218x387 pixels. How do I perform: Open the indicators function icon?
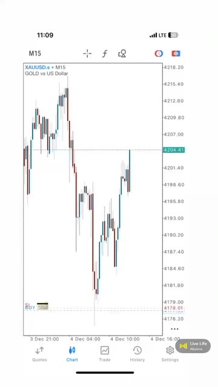105,54
